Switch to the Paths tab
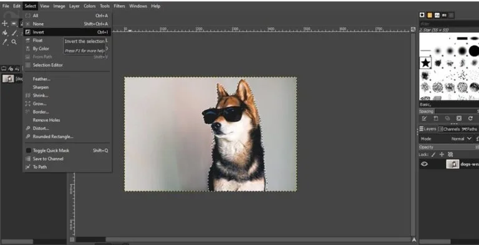 [470, 129]
